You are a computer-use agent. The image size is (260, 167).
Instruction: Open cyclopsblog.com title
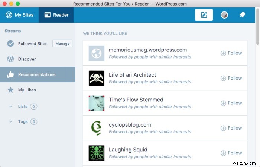[x=130, y=125]
